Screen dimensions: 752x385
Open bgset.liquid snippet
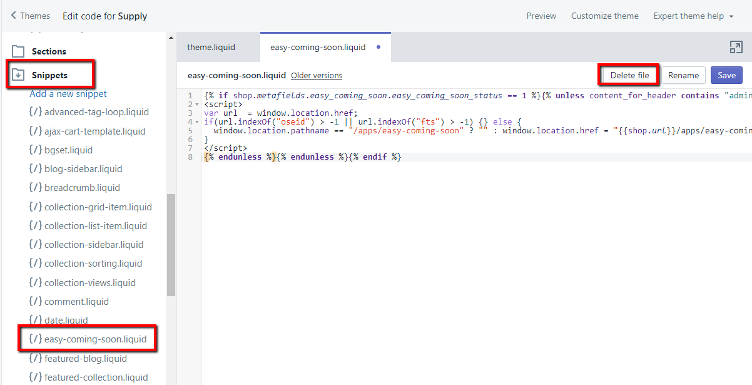(x=68, y=150)
